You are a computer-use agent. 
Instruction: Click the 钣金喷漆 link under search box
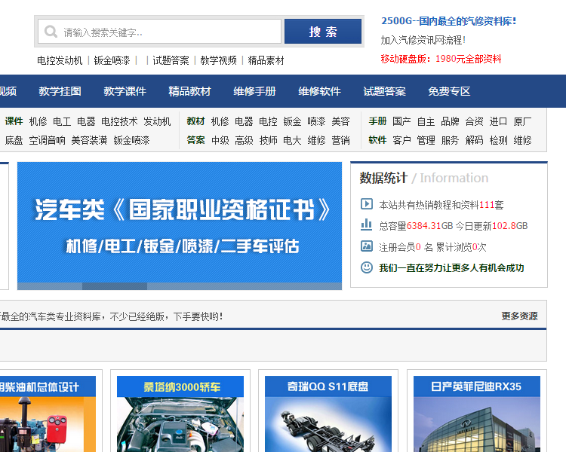point(112,60)
